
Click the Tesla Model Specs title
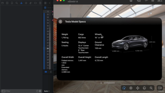pyautogui.click(x=75, y=22)
